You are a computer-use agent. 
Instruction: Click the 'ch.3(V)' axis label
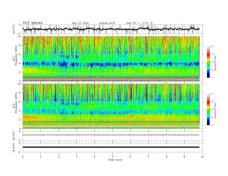(14, 136)
